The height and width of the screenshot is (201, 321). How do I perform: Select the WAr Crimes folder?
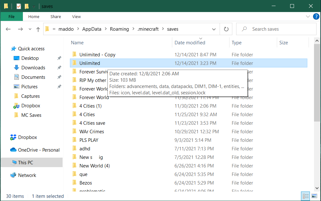[92, 132]
